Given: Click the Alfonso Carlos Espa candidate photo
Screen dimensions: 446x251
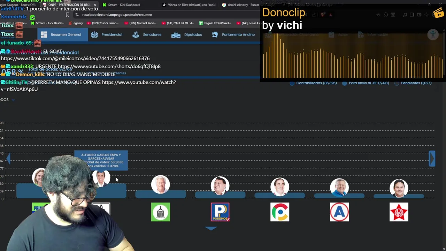Looking at the screenshot, I should click(x=101, y=178).
